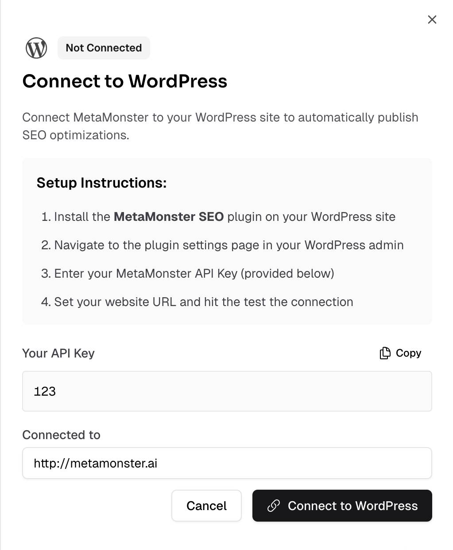The height and width of the screenshot is (550, 453).
Task: Click the chain link icon in the connect button
Action: [x=274, y=506]
